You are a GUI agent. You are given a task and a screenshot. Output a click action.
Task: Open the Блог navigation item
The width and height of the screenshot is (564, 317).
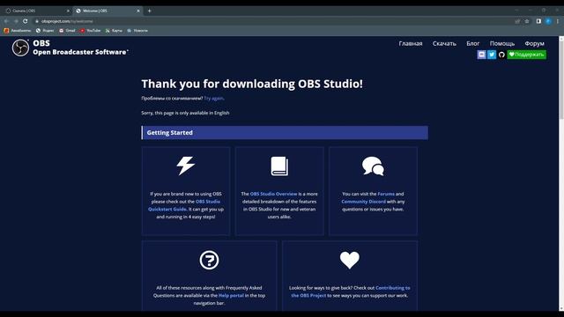pos(473,43)
